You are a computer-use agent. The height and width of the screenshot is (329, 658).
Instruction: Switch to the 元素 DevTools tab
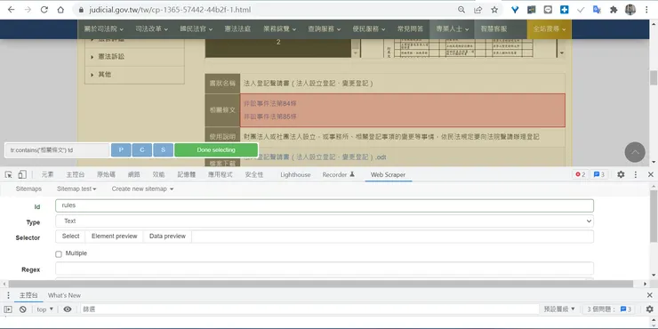pyautogui.click(x=47, y=174)
